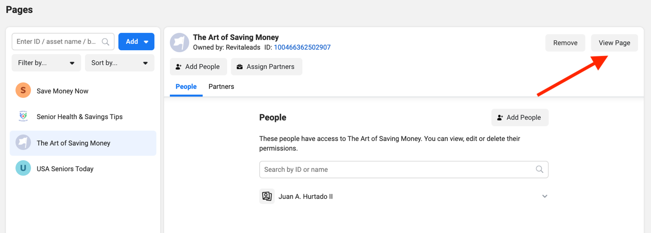Click the Assign Partners button
The width and height of the screenshot is (651, 233).
pyautogui.click(x=266, y=67)
